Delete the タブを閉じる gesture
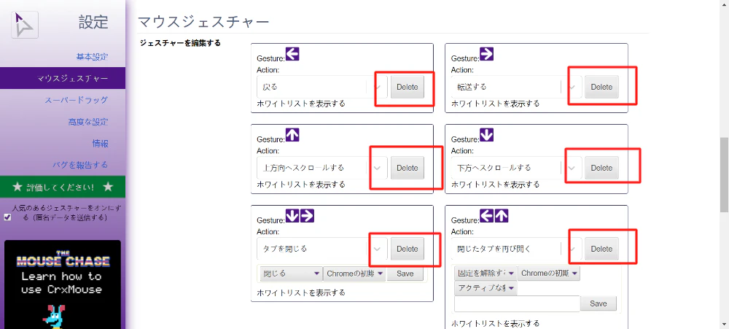This screenshot has height=329, width=729. (408, 249)
